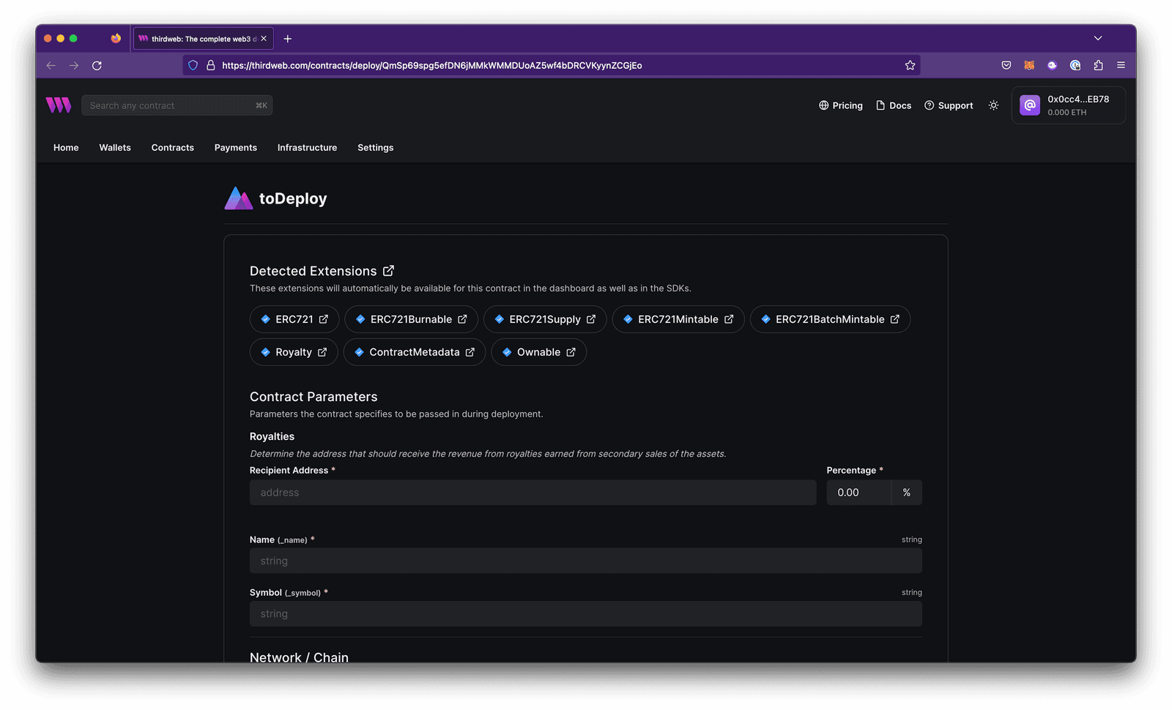
Task: Click the Recipient Address input field
Action: [533, 492]
